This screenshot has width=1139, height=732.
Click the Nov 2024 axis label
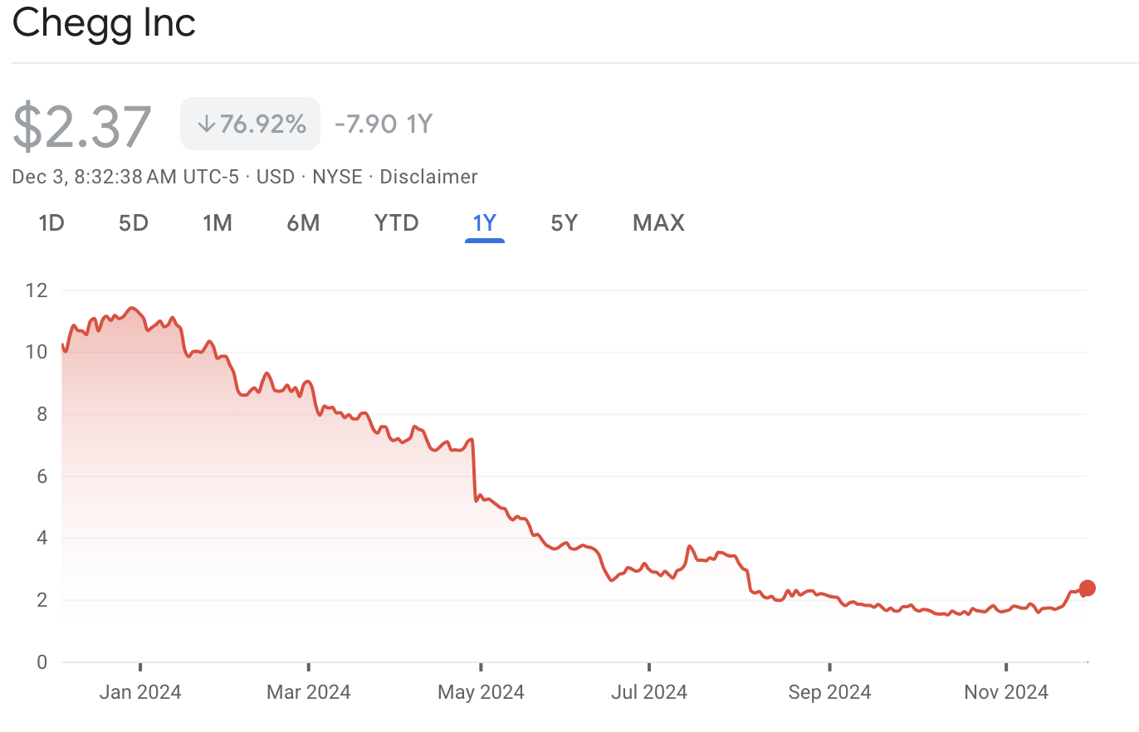(x=1006, y=691)
